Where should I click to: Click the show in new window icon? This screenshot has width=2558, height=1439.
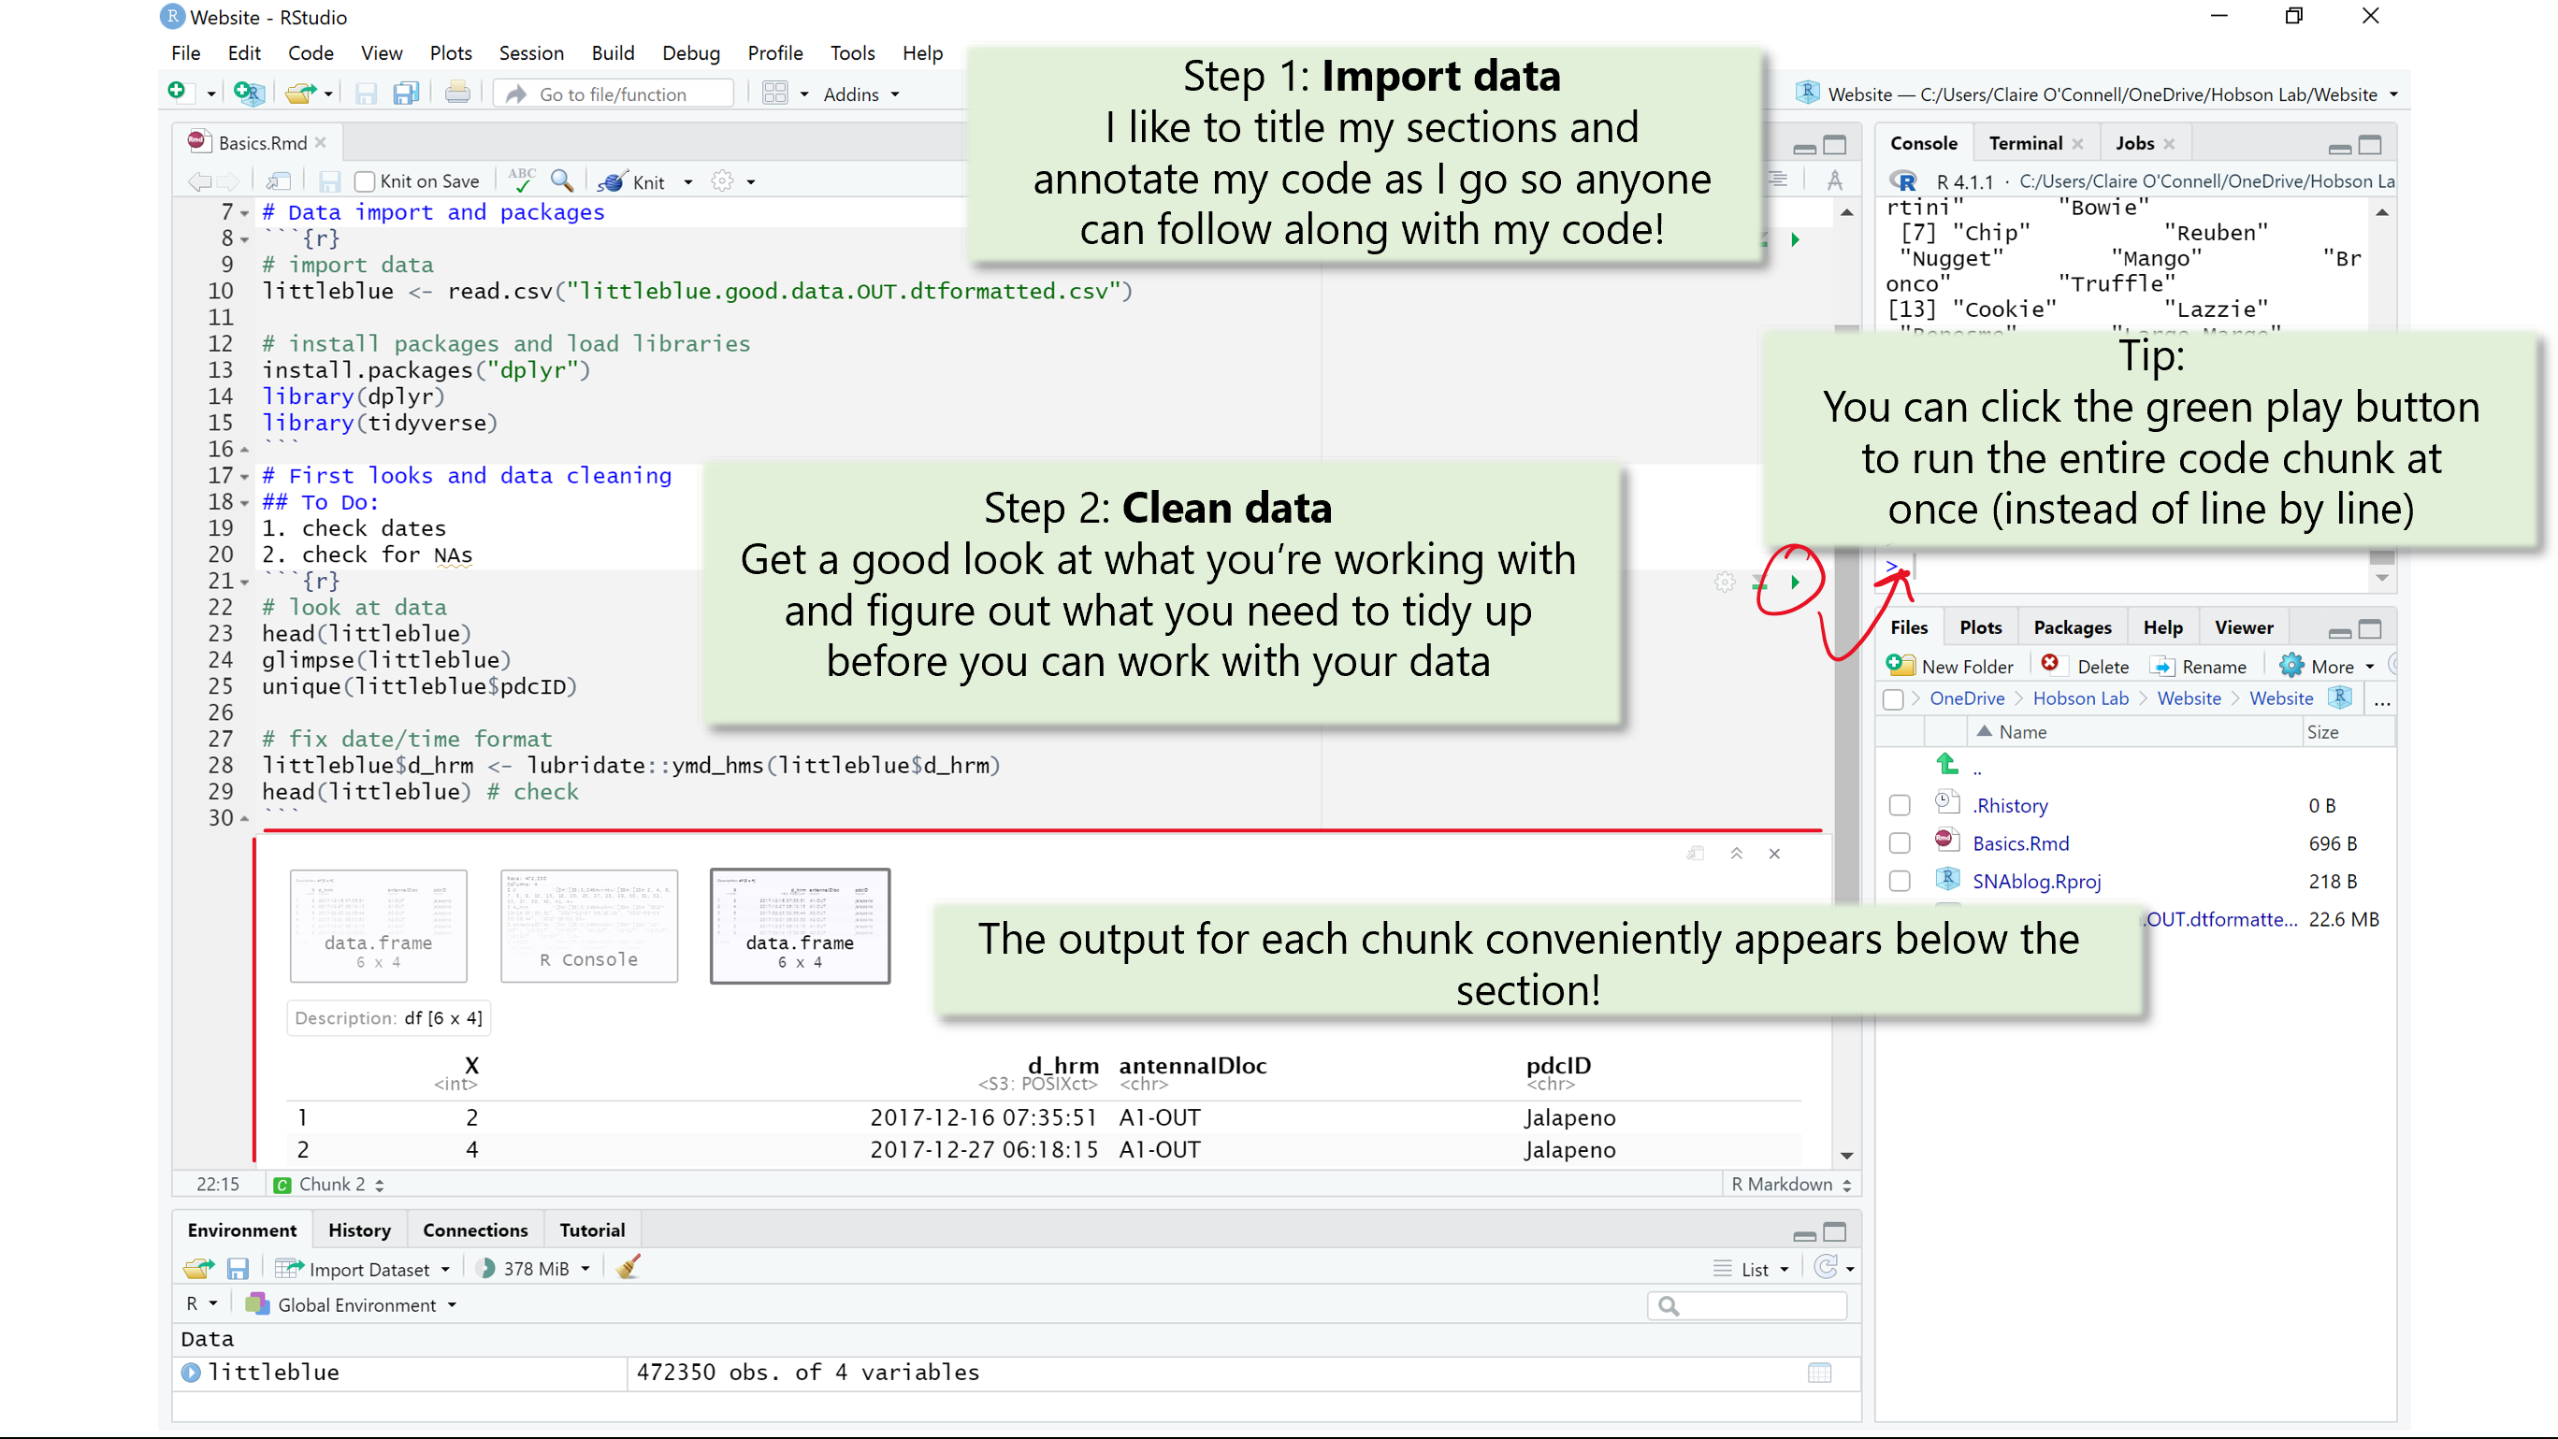(x=278, y=181)
